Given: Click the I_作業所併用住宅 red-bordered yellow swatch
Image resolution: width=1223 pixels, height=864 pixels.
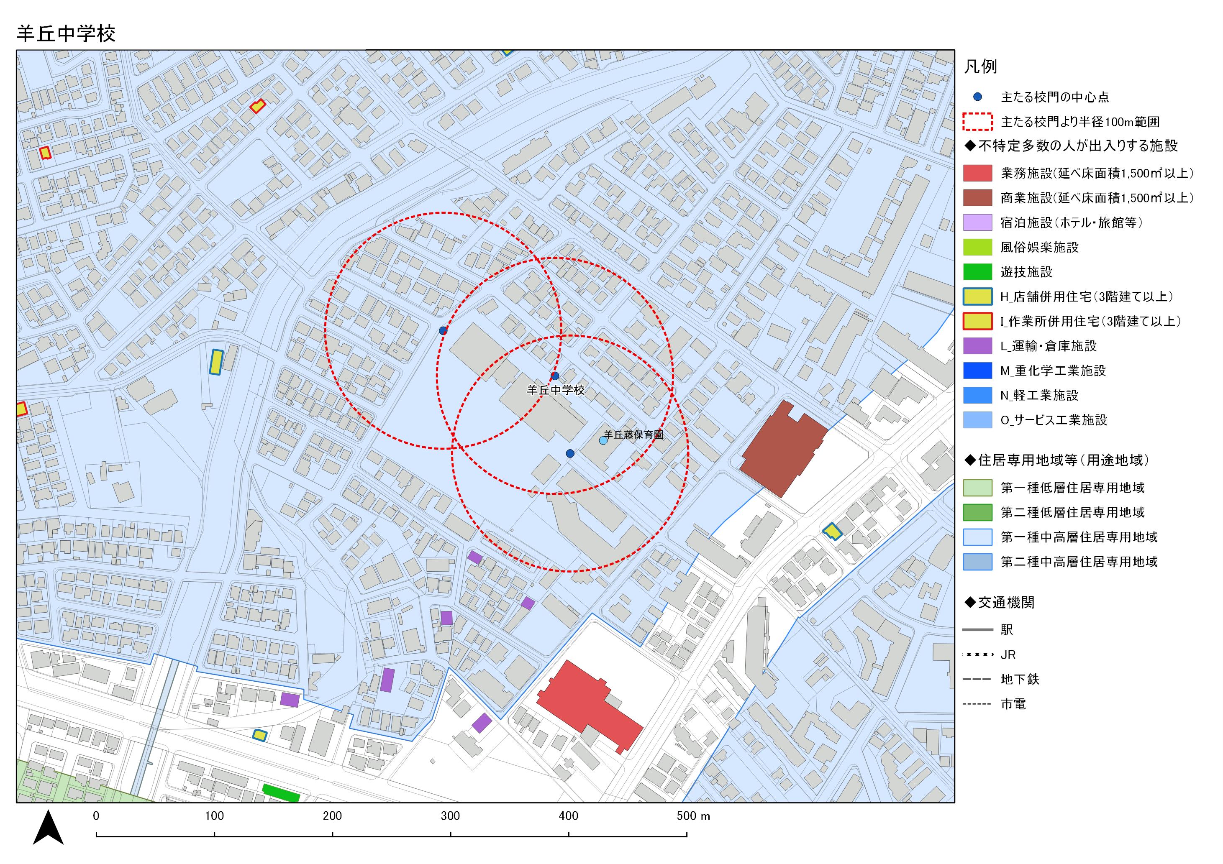Looking at the screenshot, I should coord(977,321).
